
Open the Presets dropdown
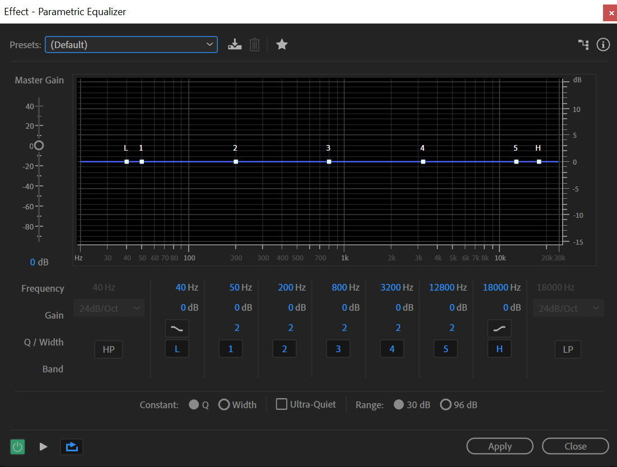pos(131,44)
